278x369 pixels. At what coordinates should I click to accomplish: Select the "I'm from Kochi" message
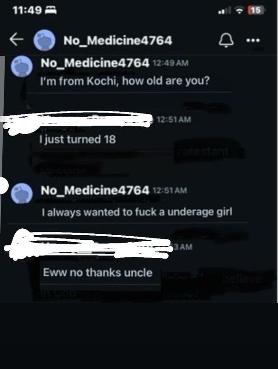[x=125, y=81]
